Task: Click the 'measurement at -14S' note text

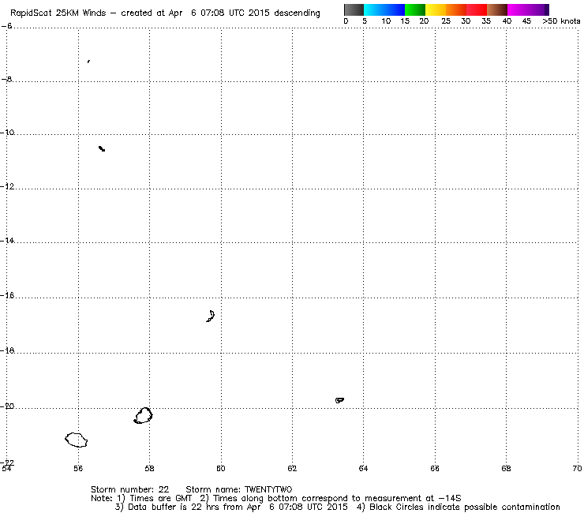Action: click(x=413, y=498)
